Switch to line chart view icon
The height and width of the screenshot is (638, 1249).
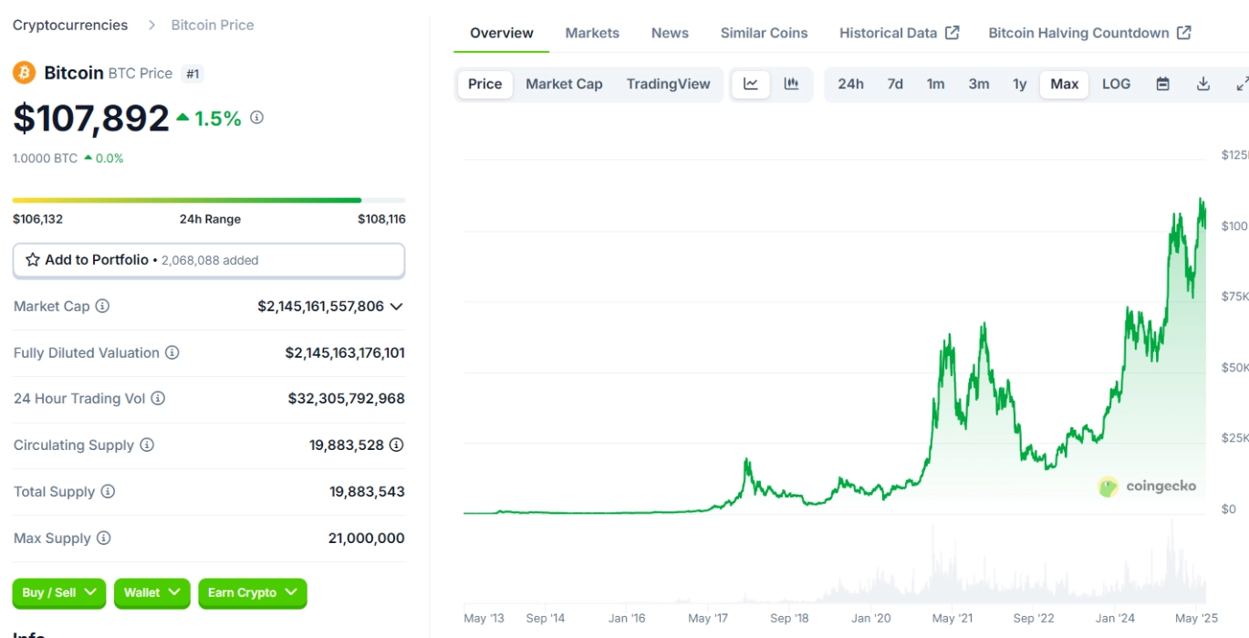click(751, 84)
